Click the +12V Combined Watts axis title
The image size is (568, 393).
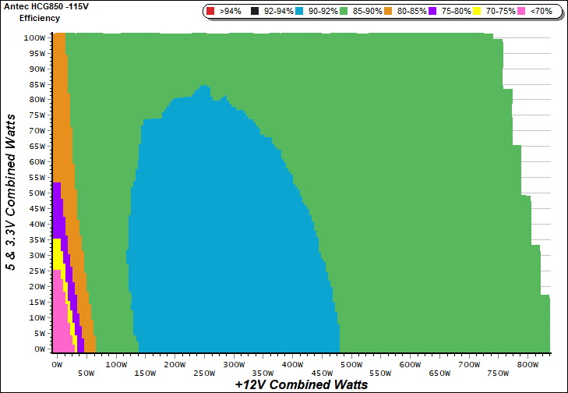click(301, 384)
